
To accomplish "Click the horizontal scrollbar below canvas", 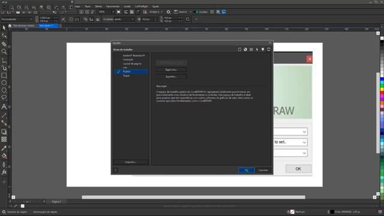I will (193, 197).
